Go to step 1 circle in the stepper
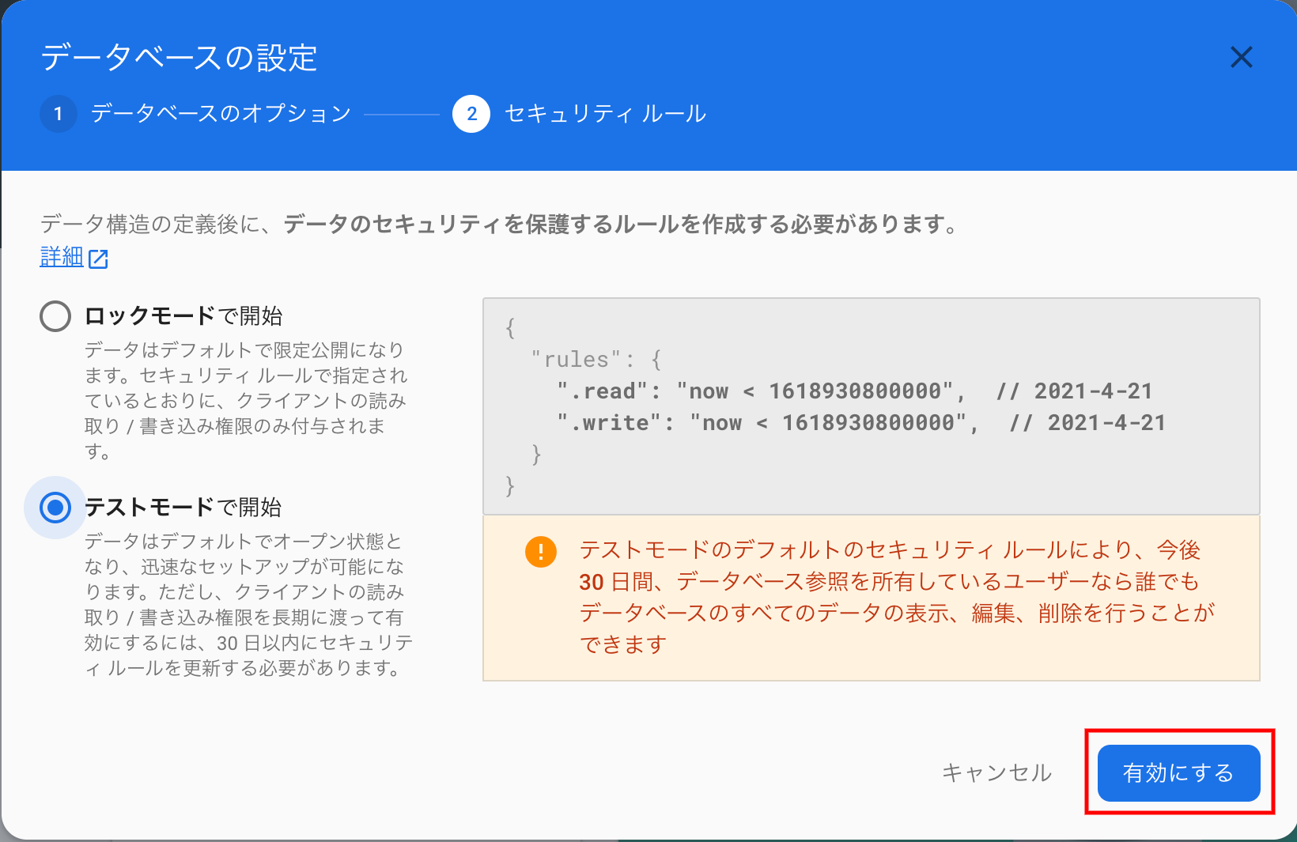Image resolution: width=1297 pixels, height=842 pixels. (58, 114)
